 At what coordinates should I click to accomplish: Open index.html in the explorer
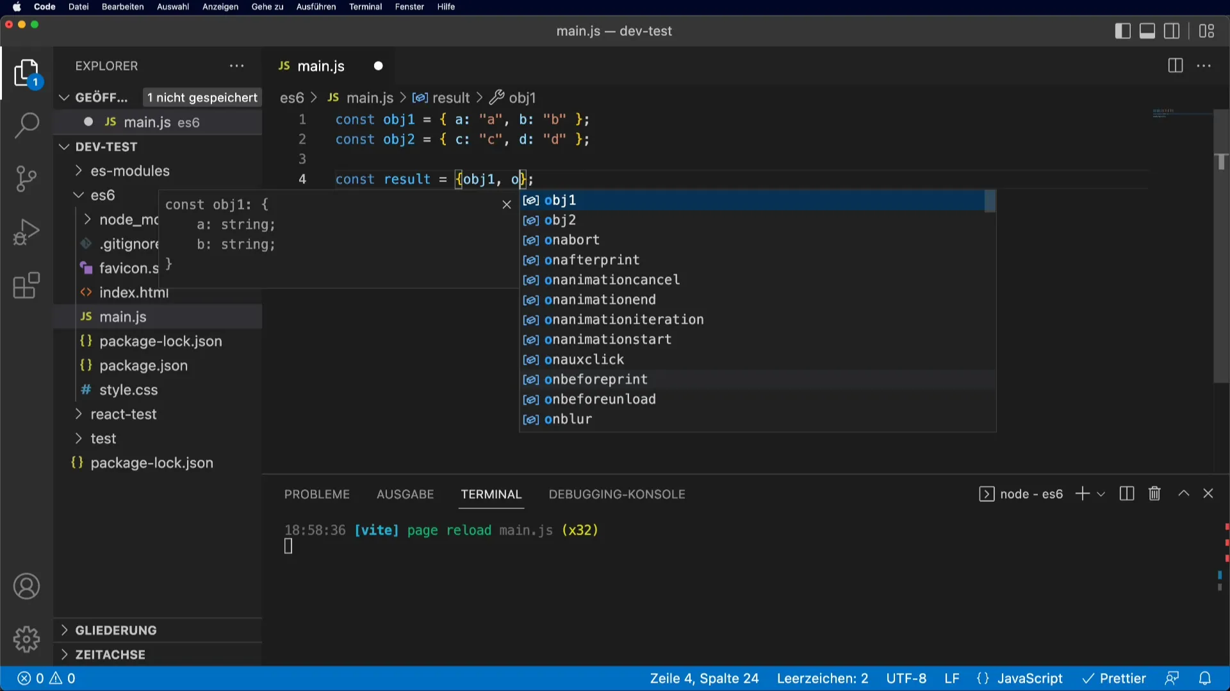[x=158, y=292]
